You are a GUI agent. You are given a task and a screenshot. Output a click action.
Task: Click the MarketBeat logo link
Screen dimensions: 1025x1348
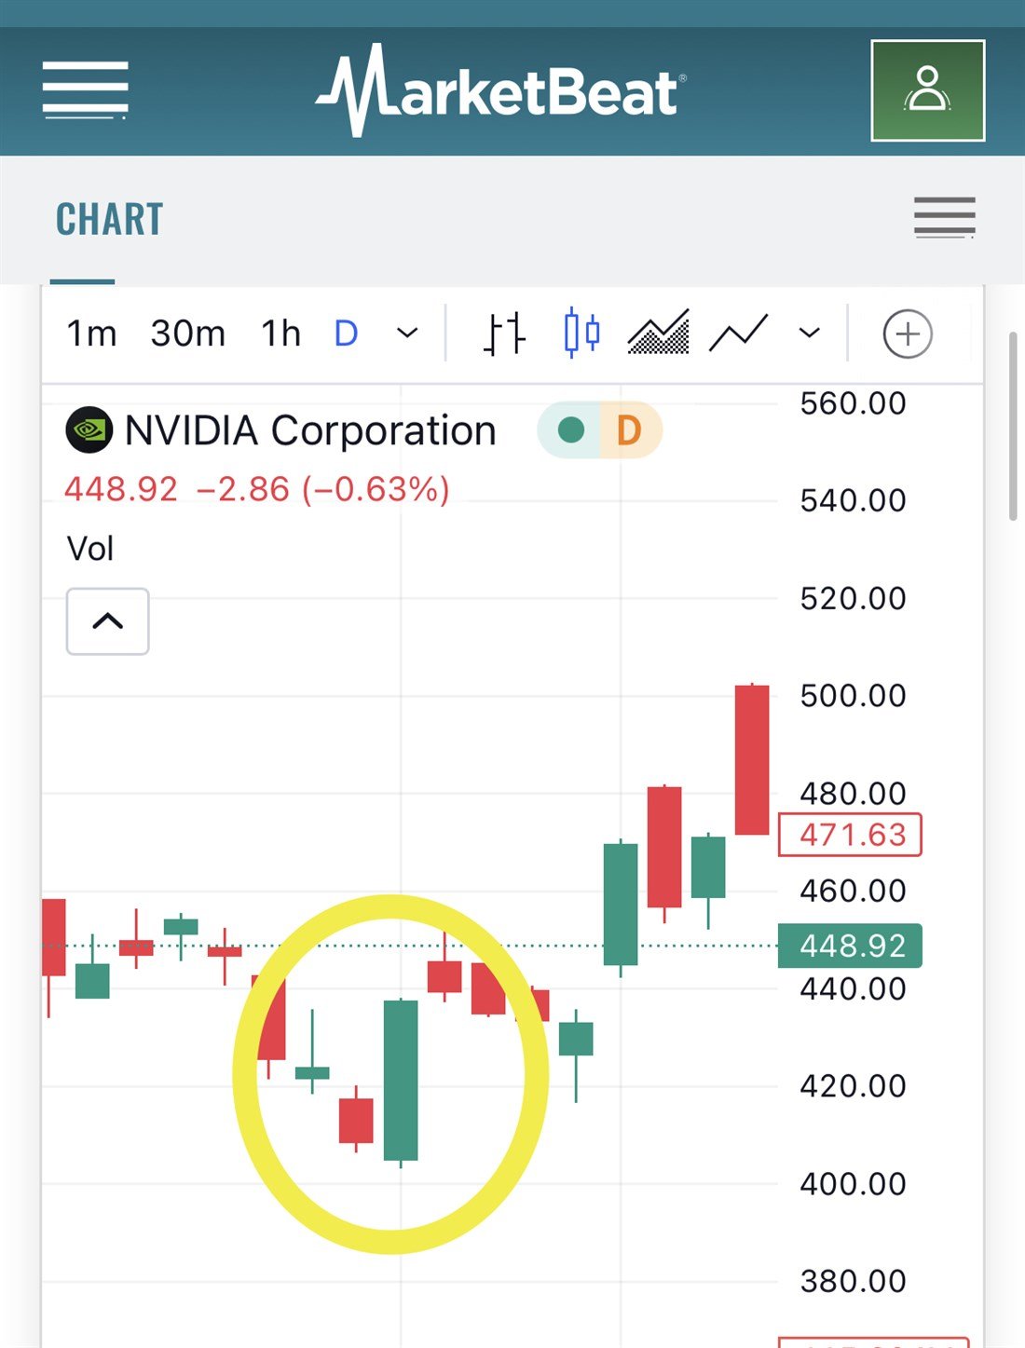(501, 91)
